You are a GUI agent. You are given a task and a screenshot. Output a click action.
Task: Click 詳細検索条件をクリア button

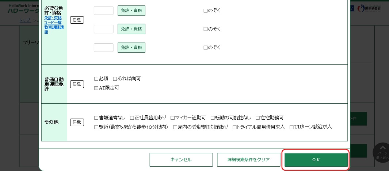tap(249, 160)
